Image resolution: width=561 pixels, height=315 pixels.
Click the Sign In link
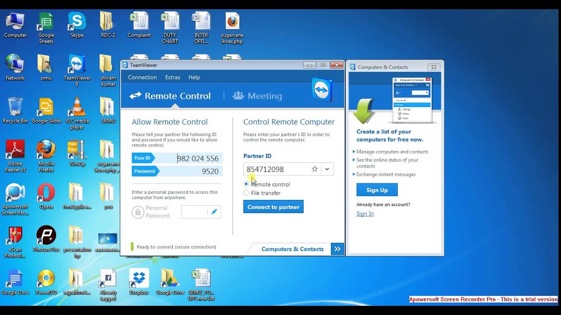click(365, 214)
